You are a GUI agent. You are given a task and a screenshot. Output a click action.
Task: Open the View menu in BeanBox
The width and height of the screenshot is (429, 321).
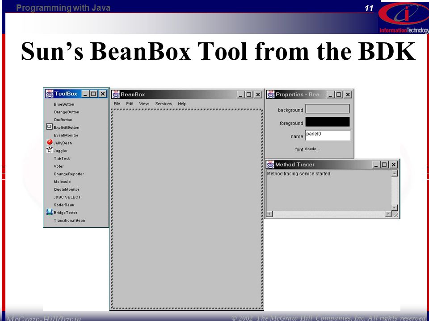click(144, 104)
